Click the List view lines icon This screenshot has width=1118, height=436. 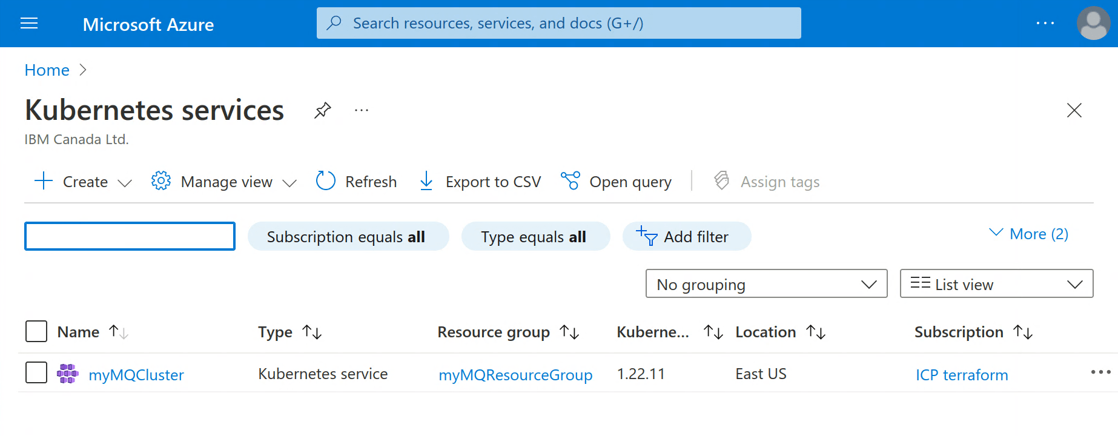pos(920,283)
